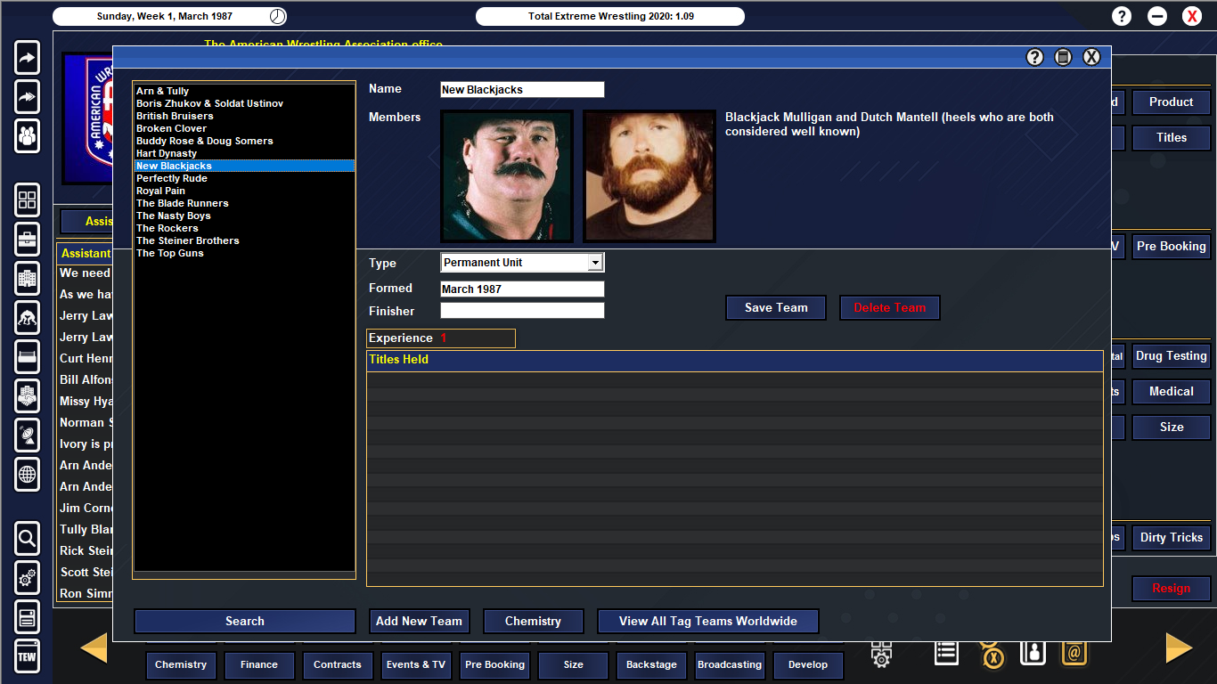Click the Add New Team button
1217x684 pixels.
[419, 621]
